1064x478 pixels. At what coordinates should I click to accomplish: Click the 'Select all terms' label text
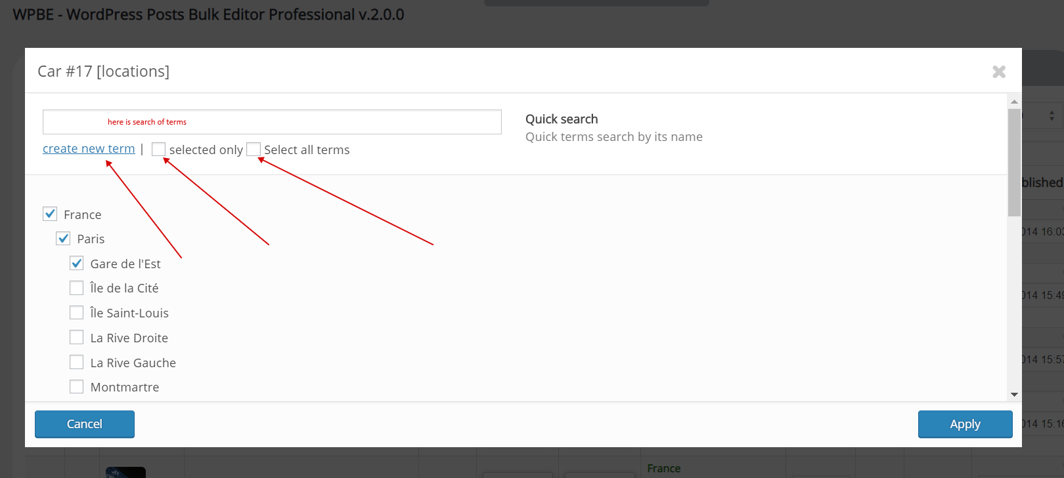[307, 150]
